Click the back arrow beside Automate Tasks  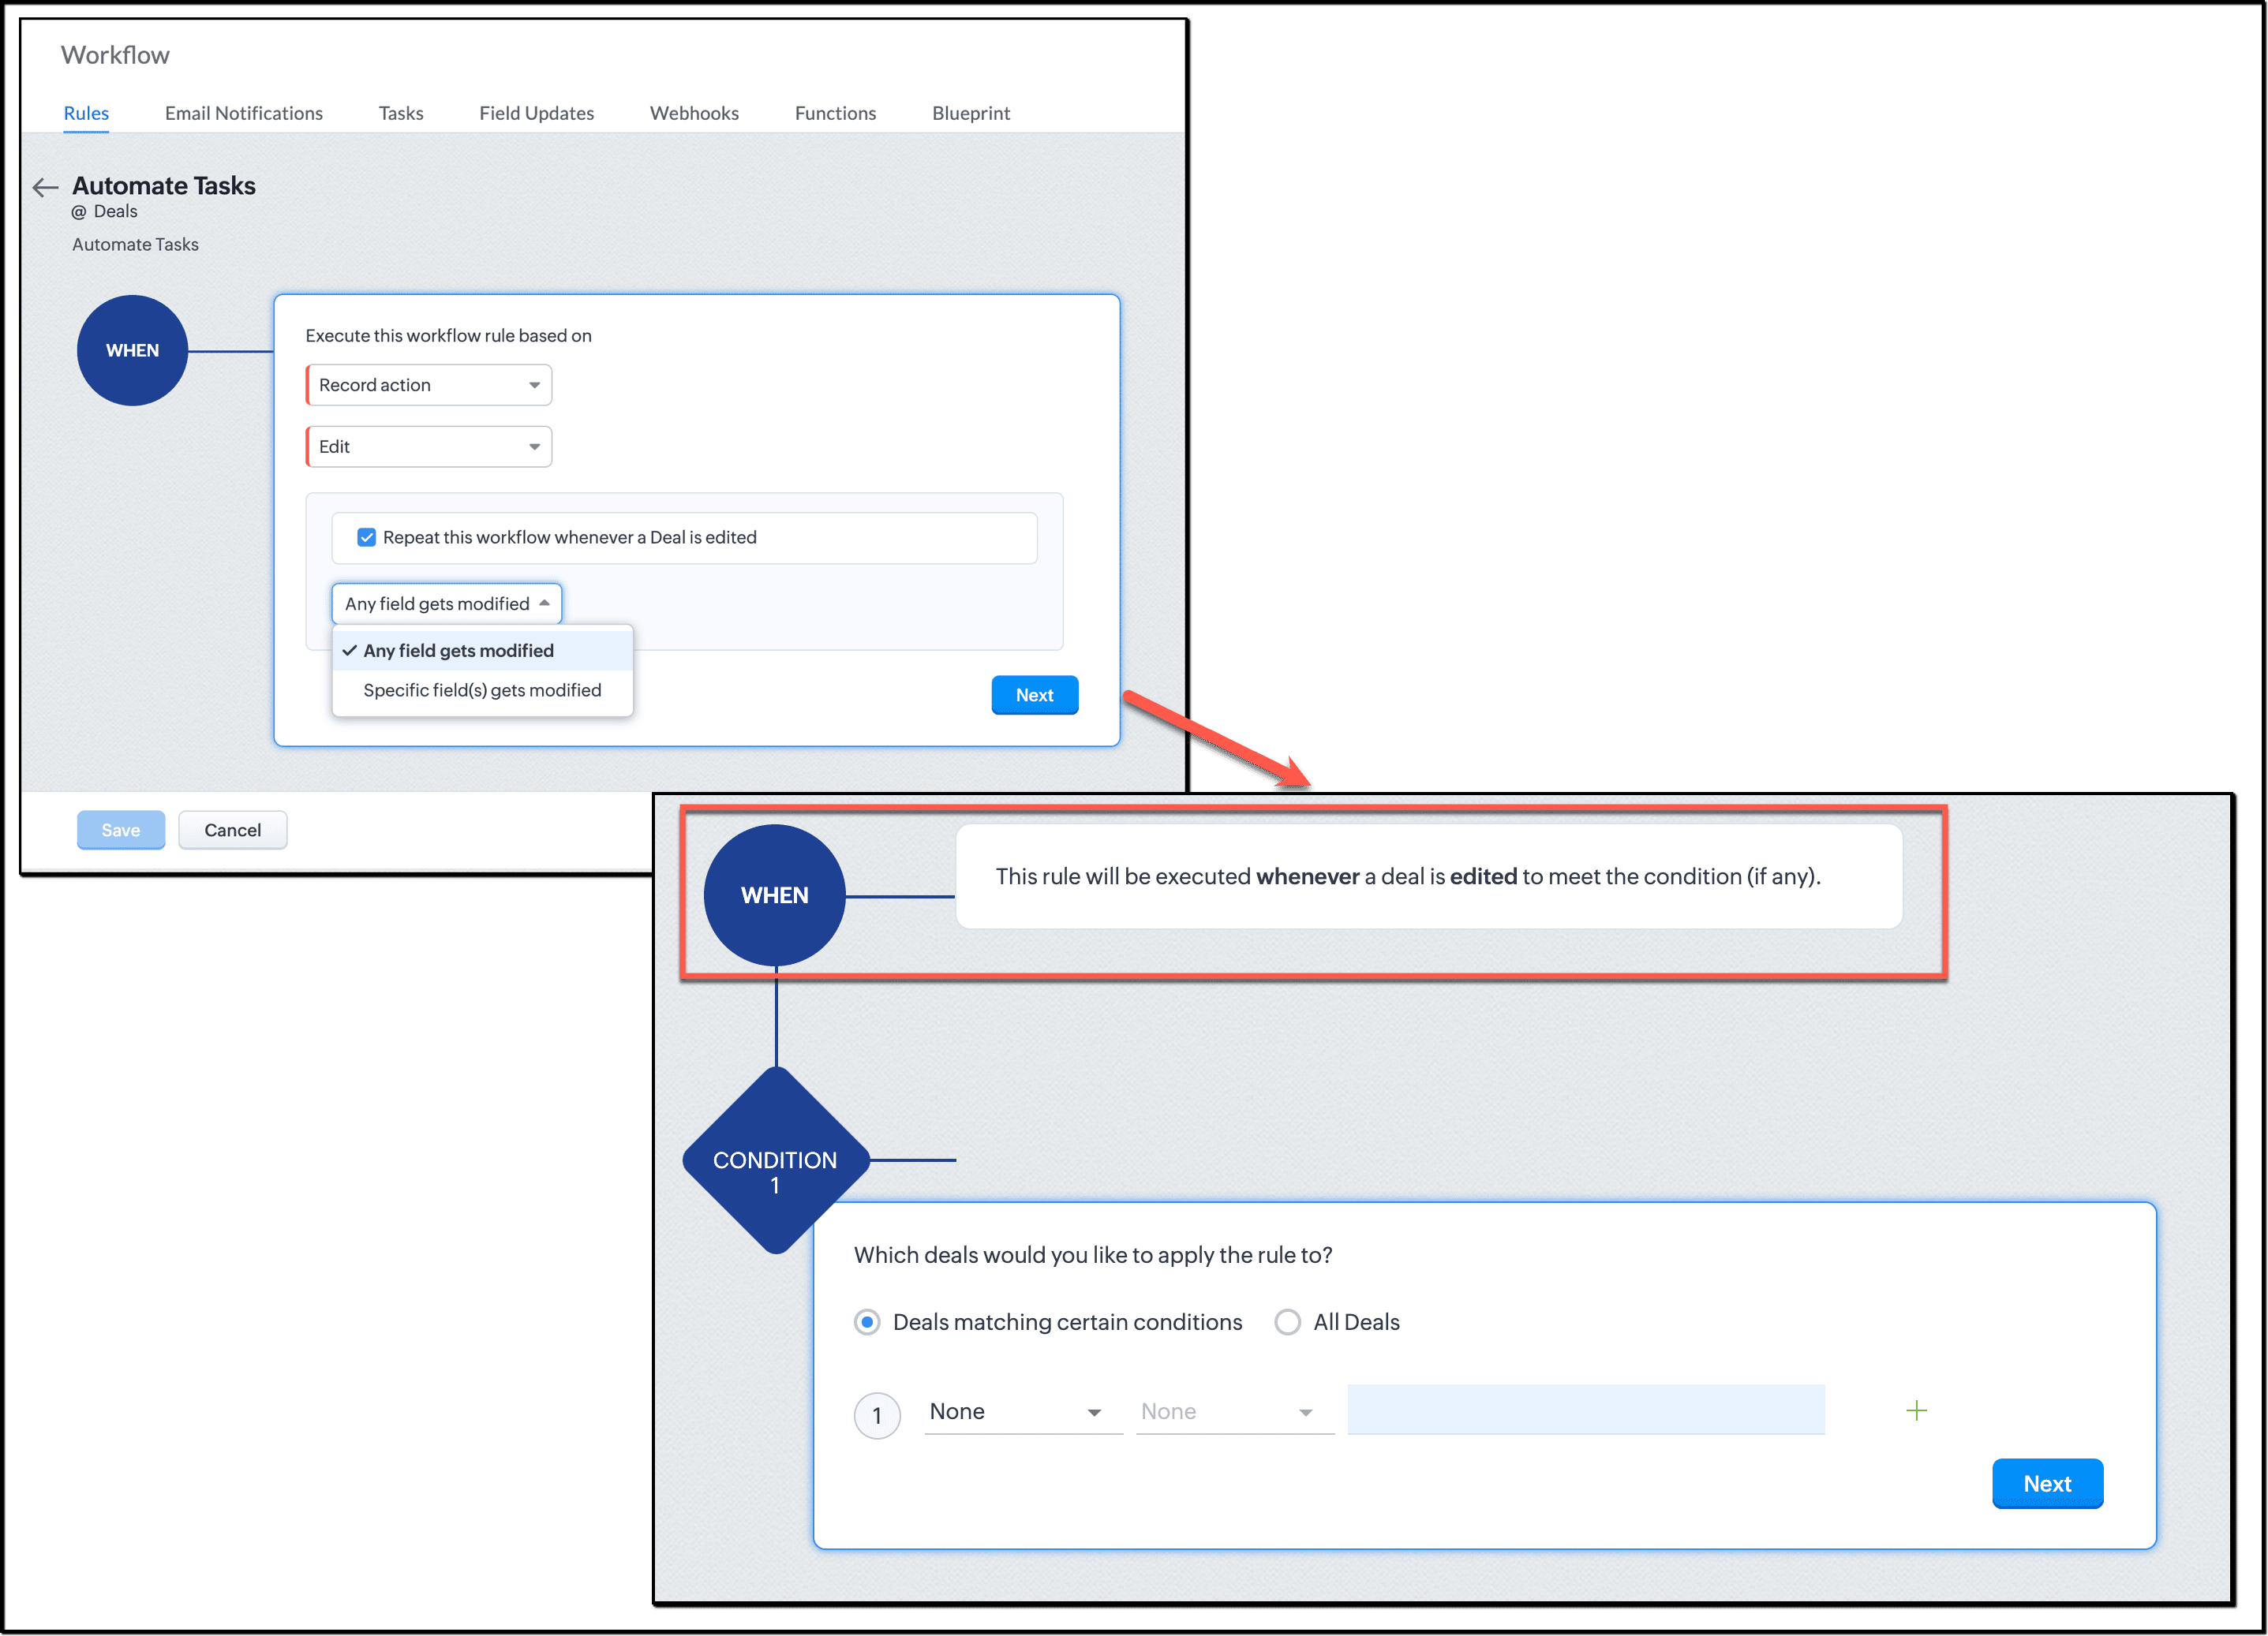pos(45,187)
